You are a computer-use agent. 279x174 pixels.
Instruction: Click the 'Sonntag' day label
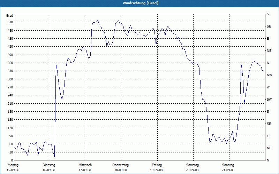pos(228,165)
